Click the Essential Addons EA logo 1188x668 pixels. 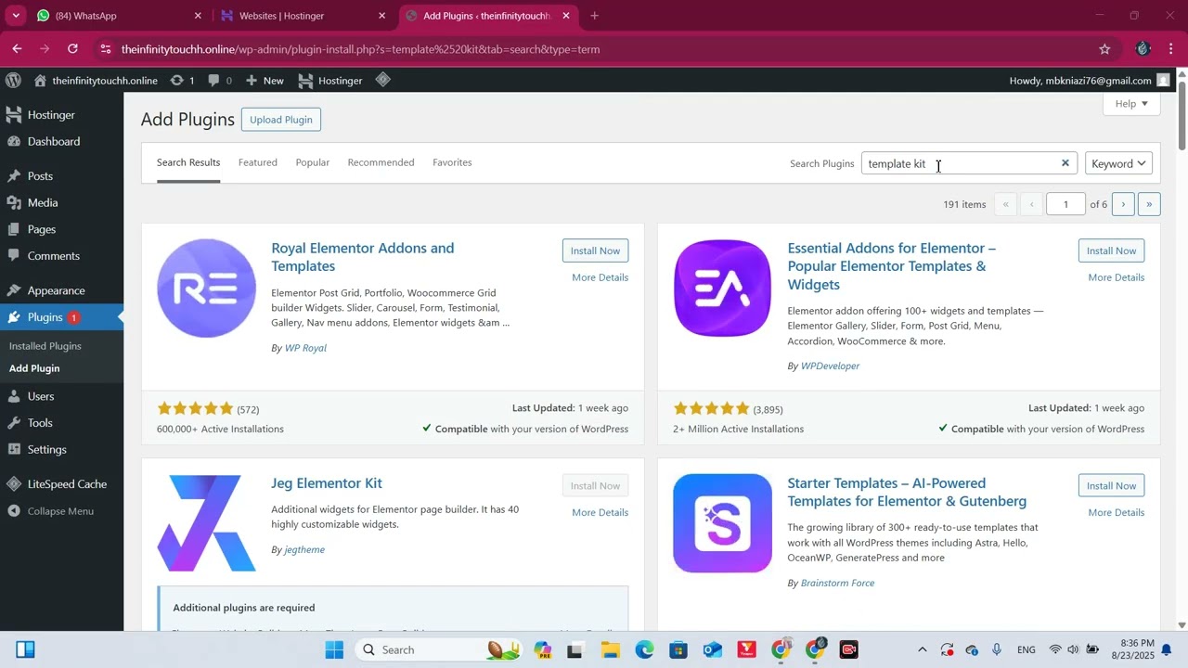pyautogui.click(x=722, y=289)
